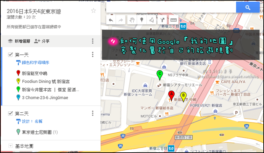
Task: Click yellow B marker on the map
Action: [x=183, y=97]
